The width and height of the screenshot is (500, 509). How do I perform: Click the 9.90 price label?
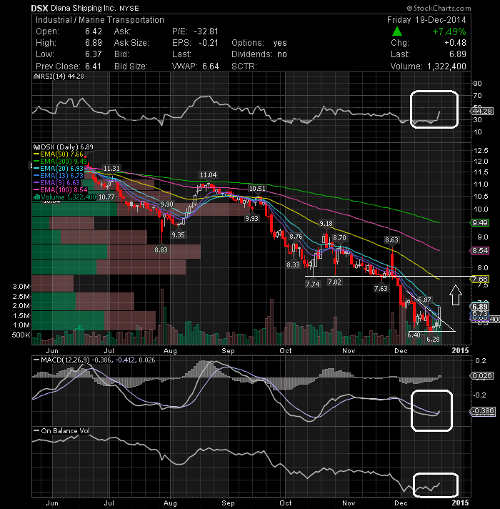pos(167,204)
